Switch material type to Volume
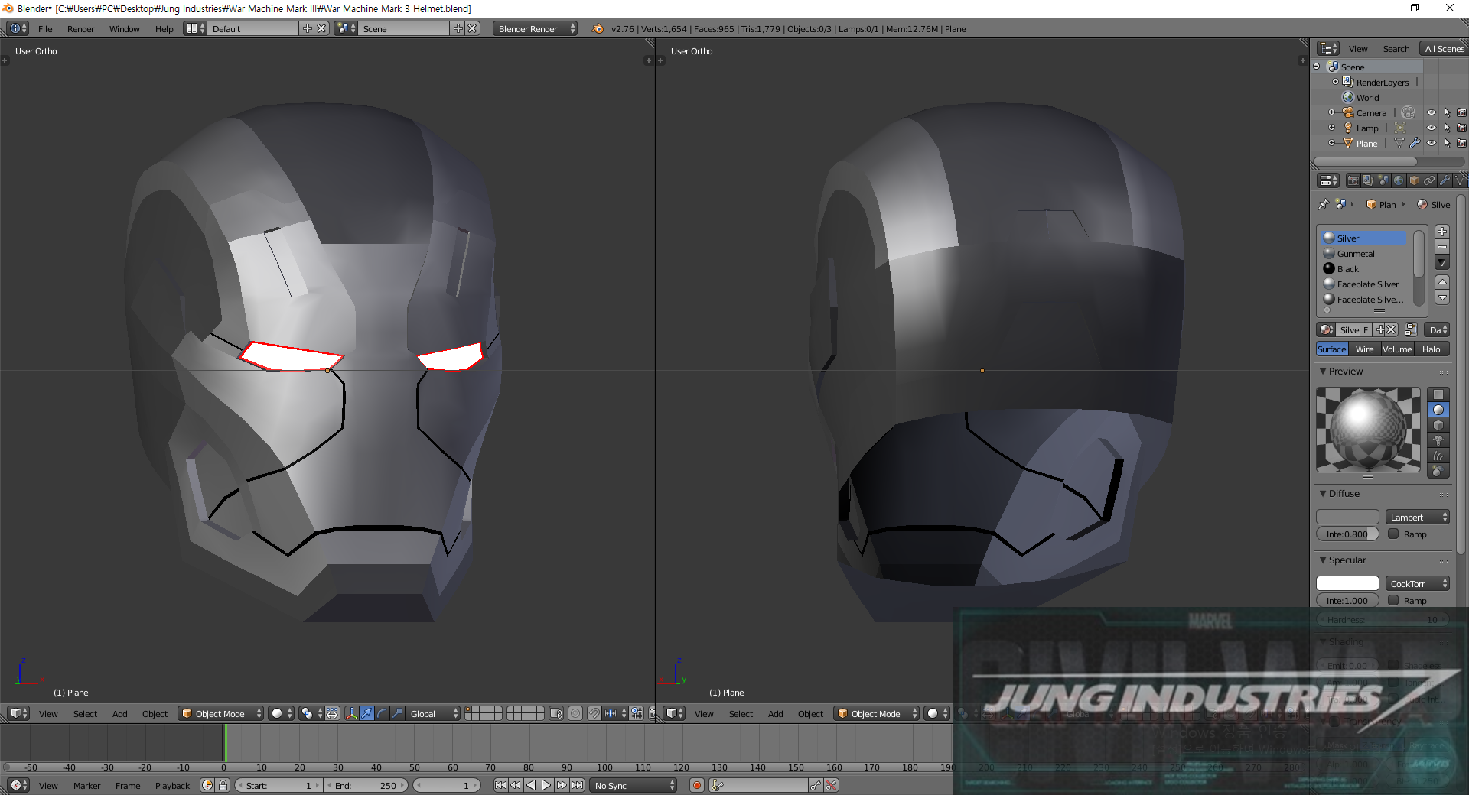The image size is (1469, 795). (x=1396, y=349)
